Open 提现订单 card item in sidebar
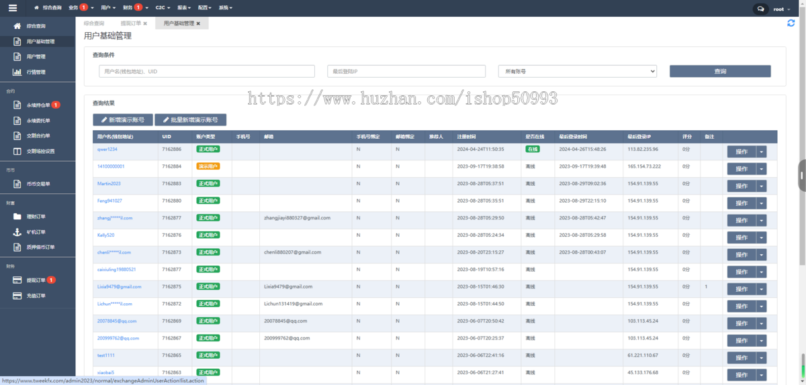This screenshot has height=385, width=806. (x=38, y=280)
